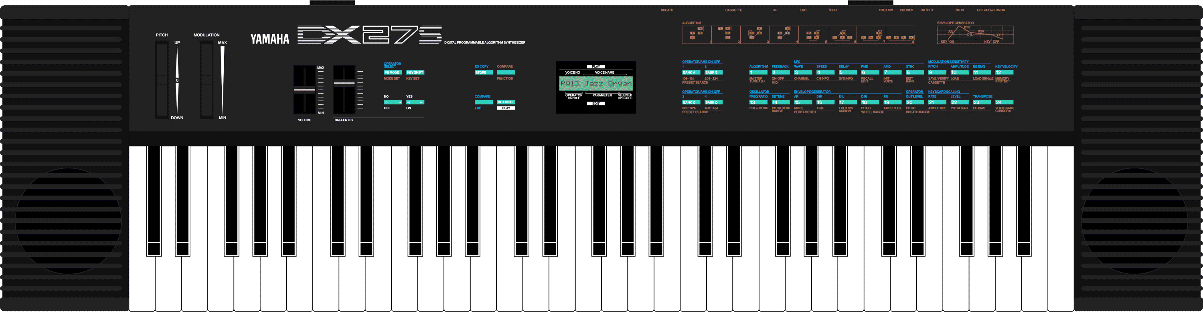
Task: Click the OFF/POWER/ON label
Action: click(991, 10)
